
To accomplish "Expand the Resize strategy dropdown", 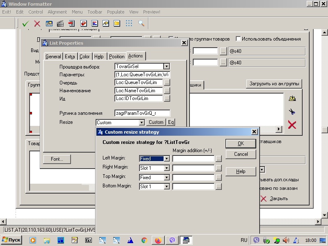I will pos(141,122).
